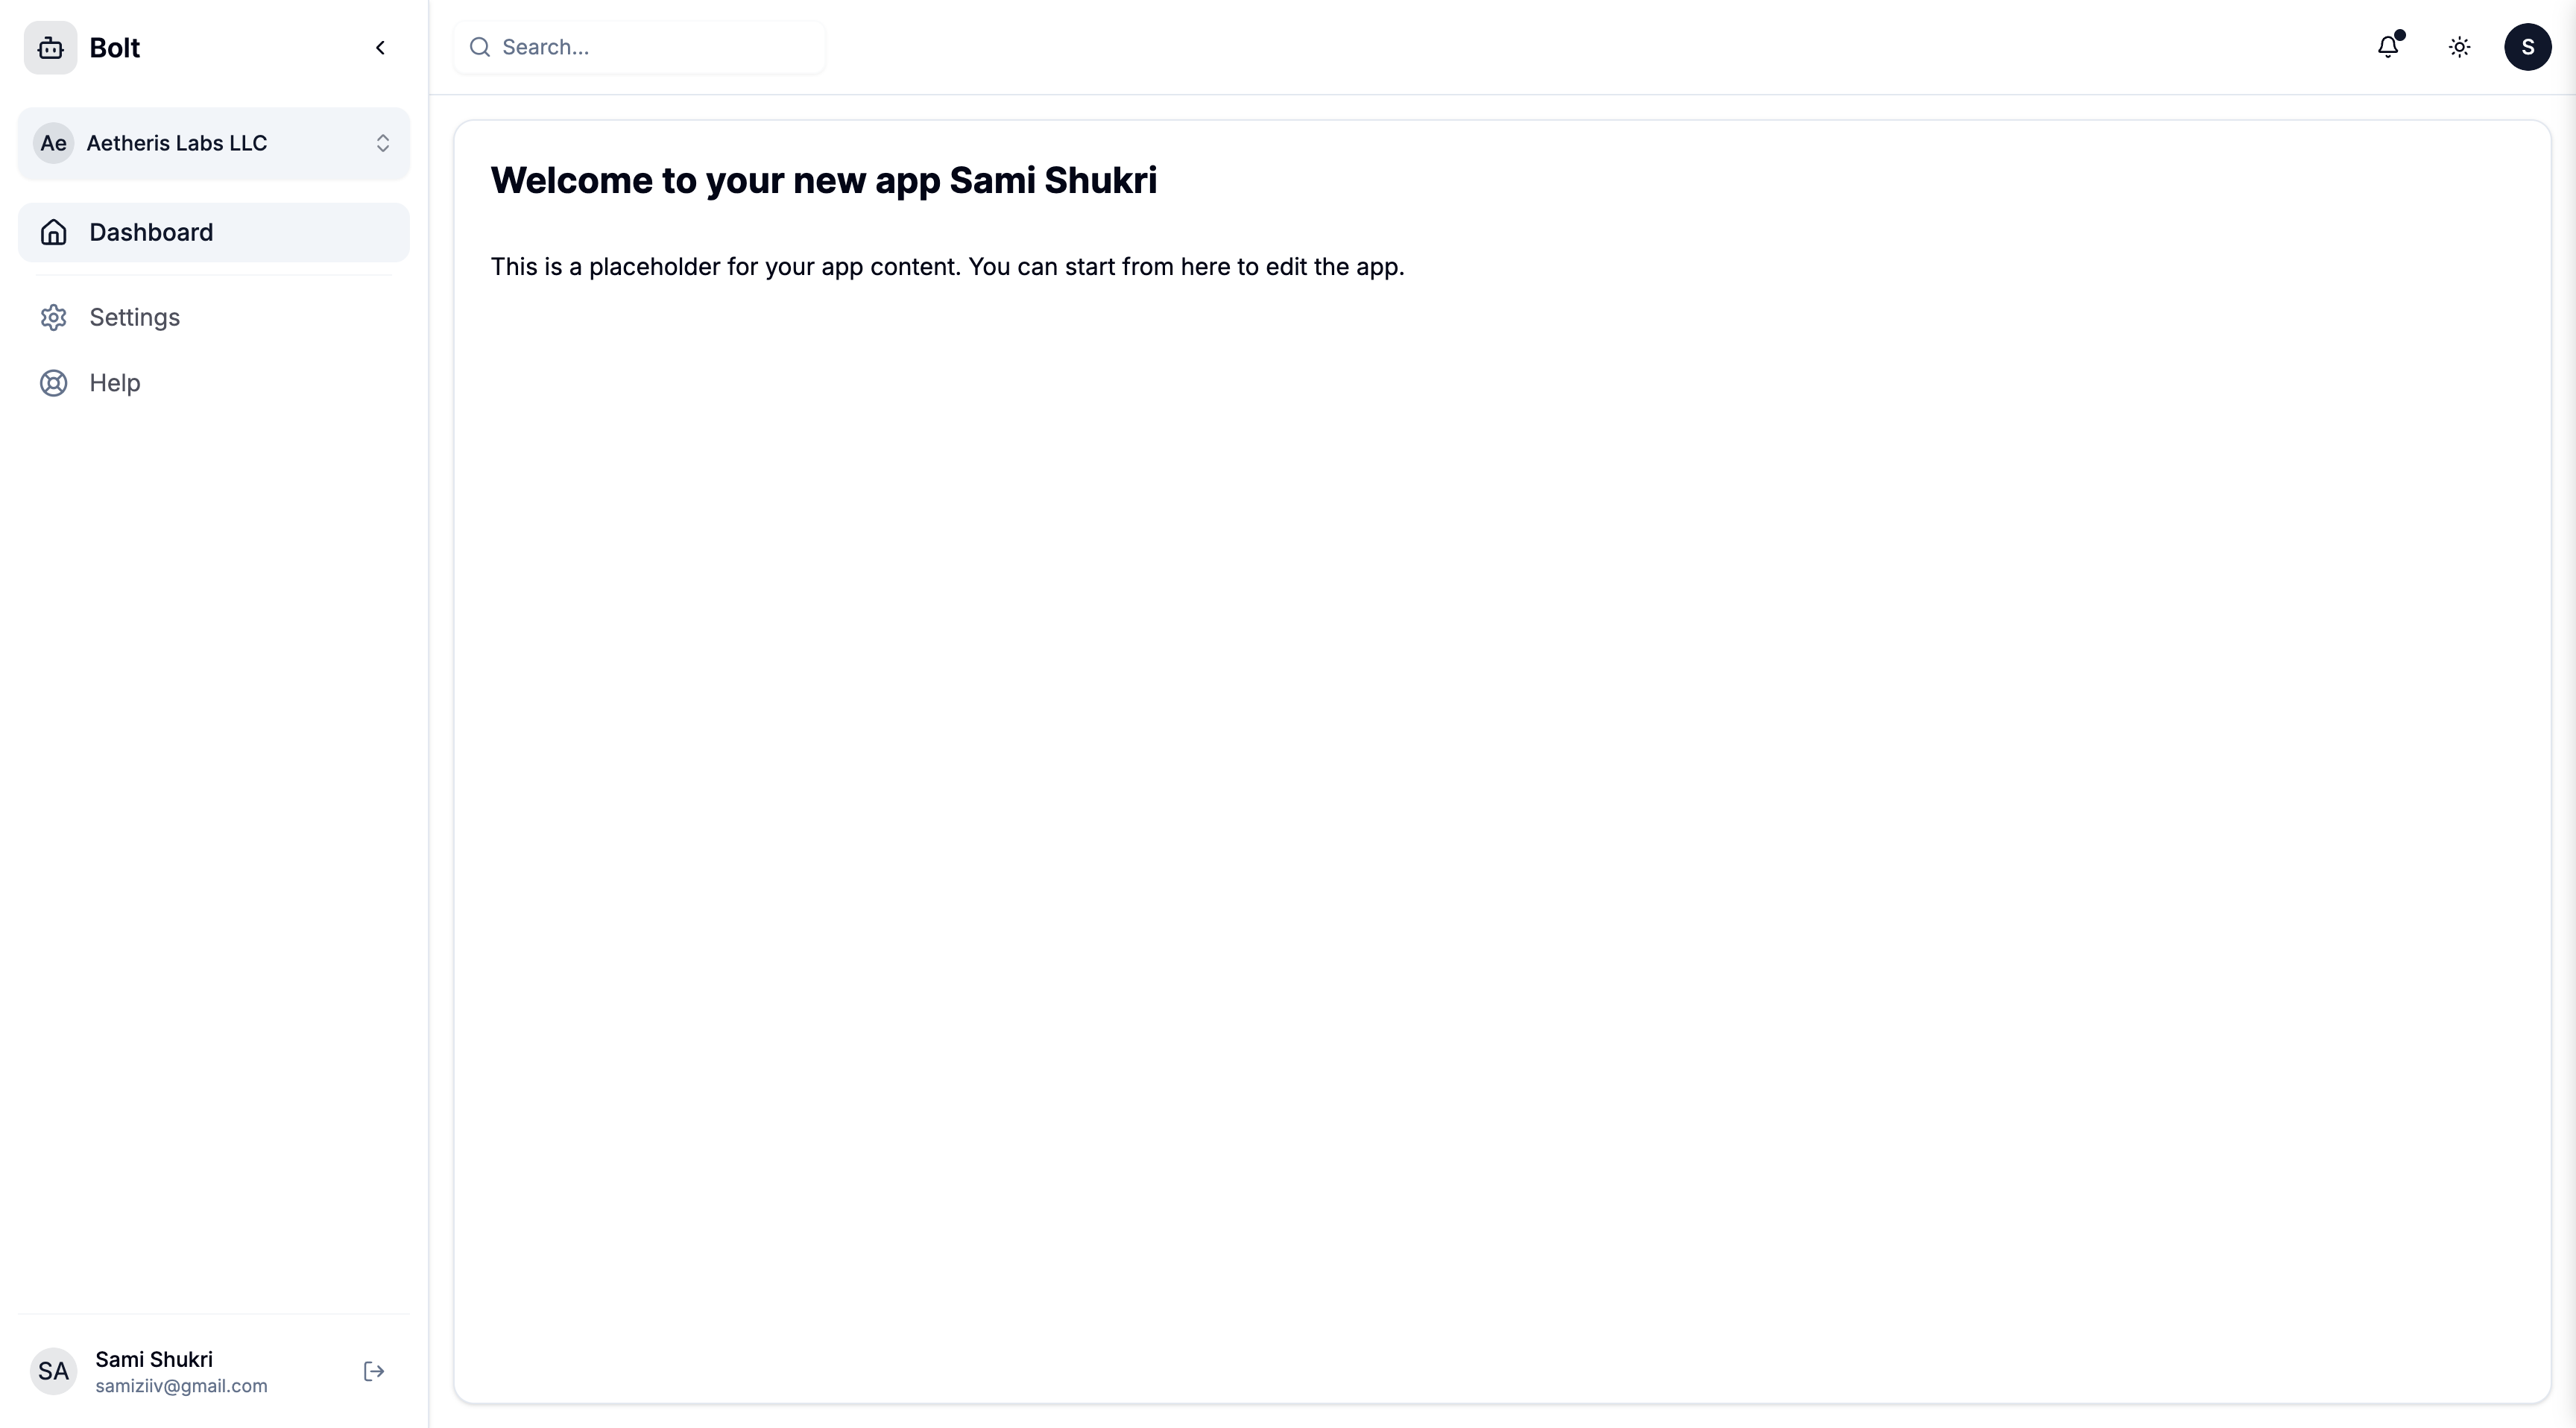Click the search magnifier icon
2576x1428 pixels.
coord(480,47)
